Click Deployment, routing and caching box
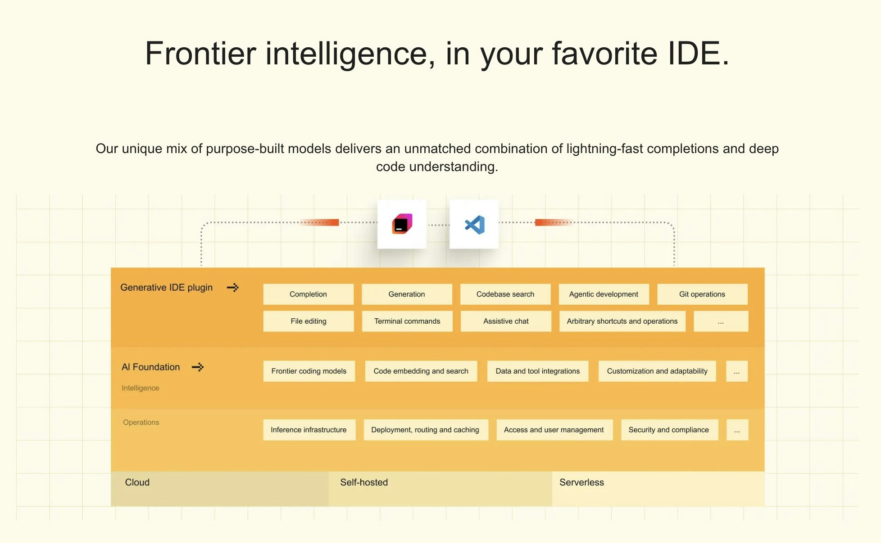Viewport: 881px width, 543px height. (425, 430)
